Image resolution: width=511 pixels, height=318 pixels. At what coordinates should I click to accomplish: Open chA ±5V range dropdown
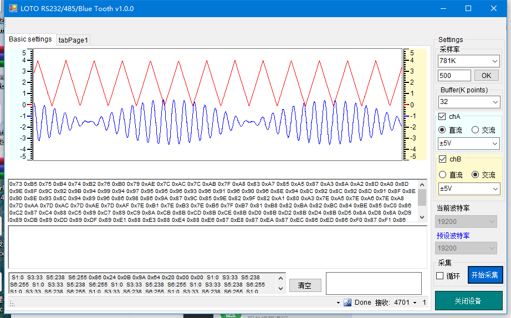[469, 143]
